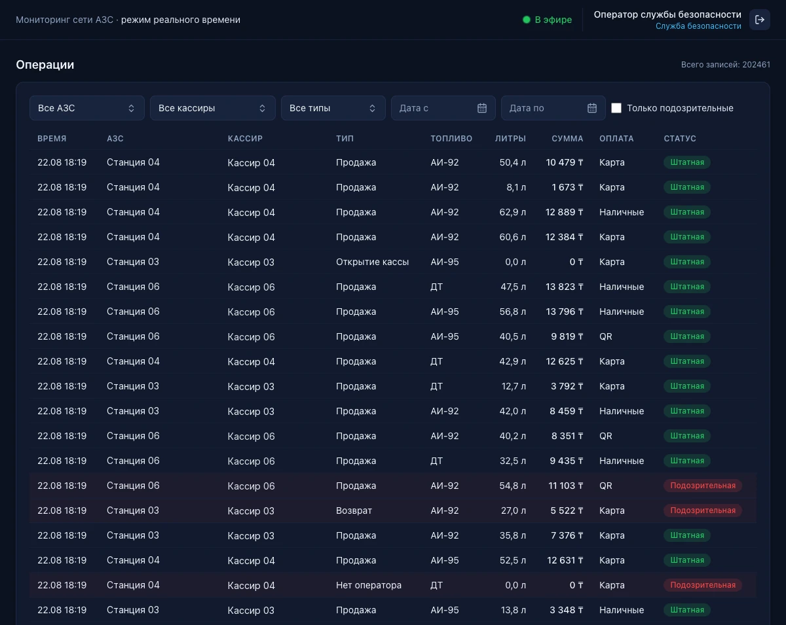Select the "9 435 ₸" amount cell
This screenshot has height=625, width=786.
[567, 461]
